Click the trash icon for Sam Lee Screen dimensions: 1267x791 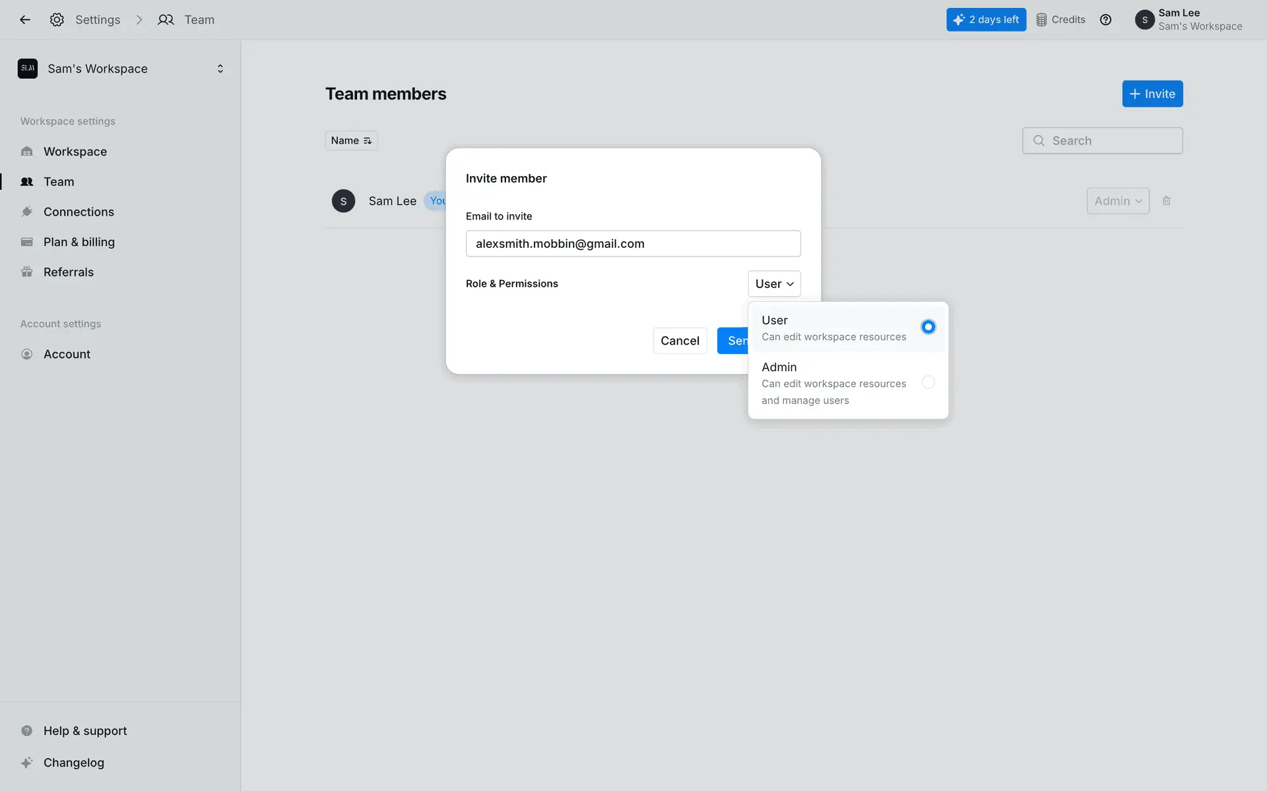pos(1166,201)
